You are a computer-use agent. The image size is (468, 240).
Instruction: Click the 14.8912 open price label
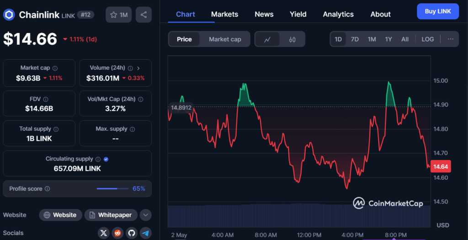(x=181, y=107)
